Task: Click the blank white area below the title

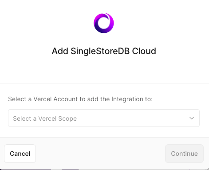Action: pos(104,70)
